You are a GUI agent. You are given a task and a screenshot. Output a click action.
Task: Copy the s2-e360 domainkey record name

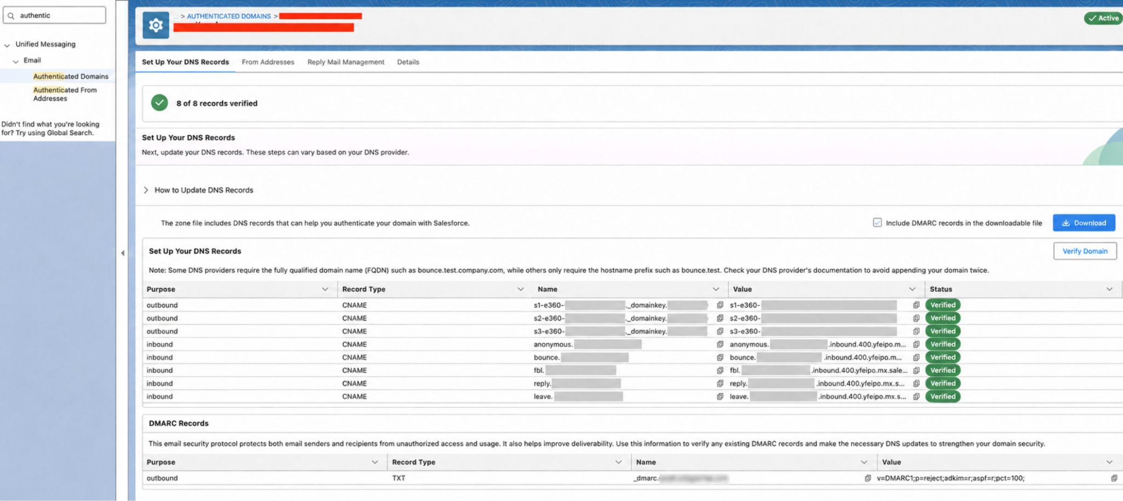pos(720,318)
